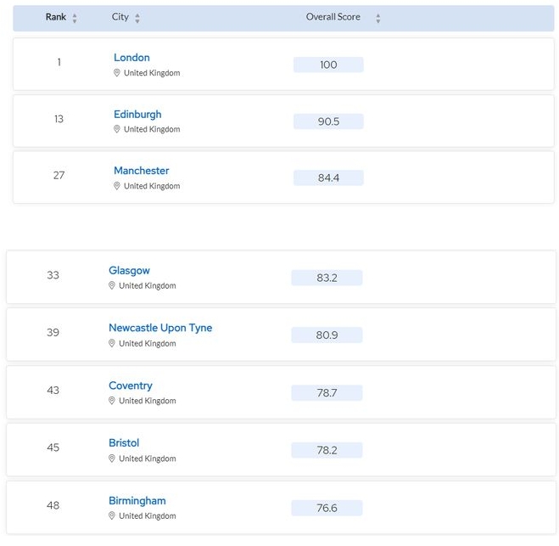Viewport: 559px width, 546px height.
Task: Sort table by Rank column arrows
Action: [x=75, y=18]
